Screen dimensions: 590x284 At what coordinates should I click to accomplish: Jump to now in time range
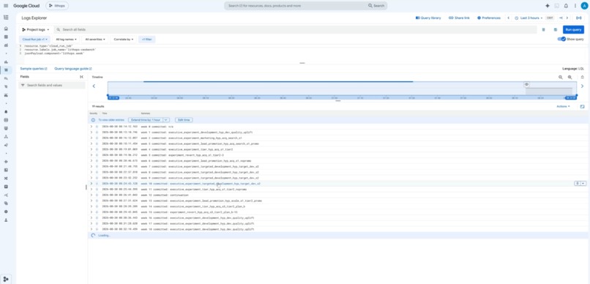561,18
